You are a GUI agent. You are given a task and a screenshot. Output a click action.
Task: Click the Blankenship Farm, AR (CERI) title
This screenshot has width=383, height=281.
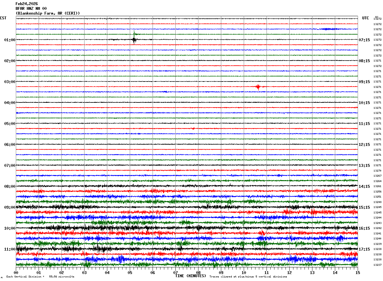click(x=48, y=13)
